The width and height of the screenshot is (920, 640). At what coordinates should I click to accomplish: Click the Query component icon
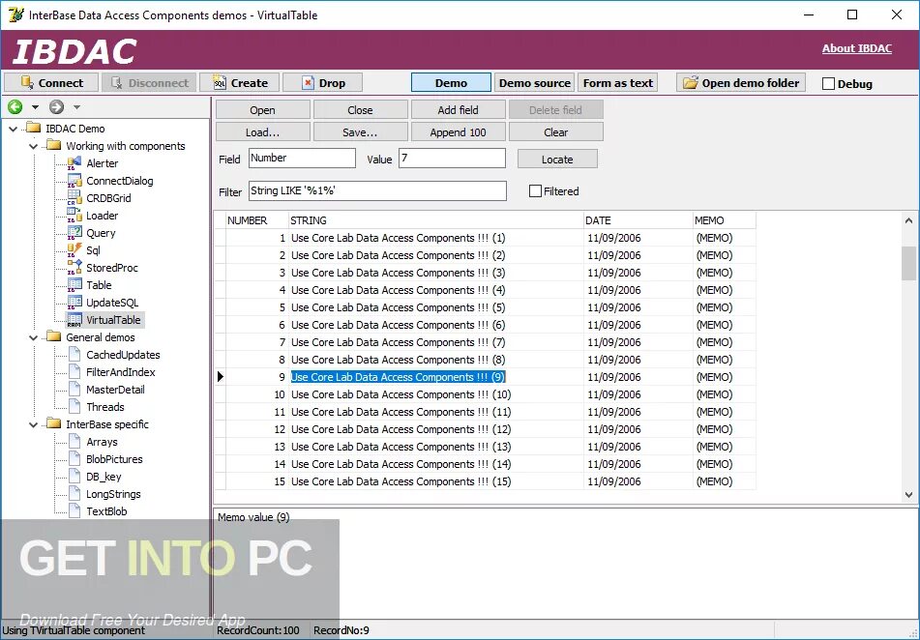[74, 233]
